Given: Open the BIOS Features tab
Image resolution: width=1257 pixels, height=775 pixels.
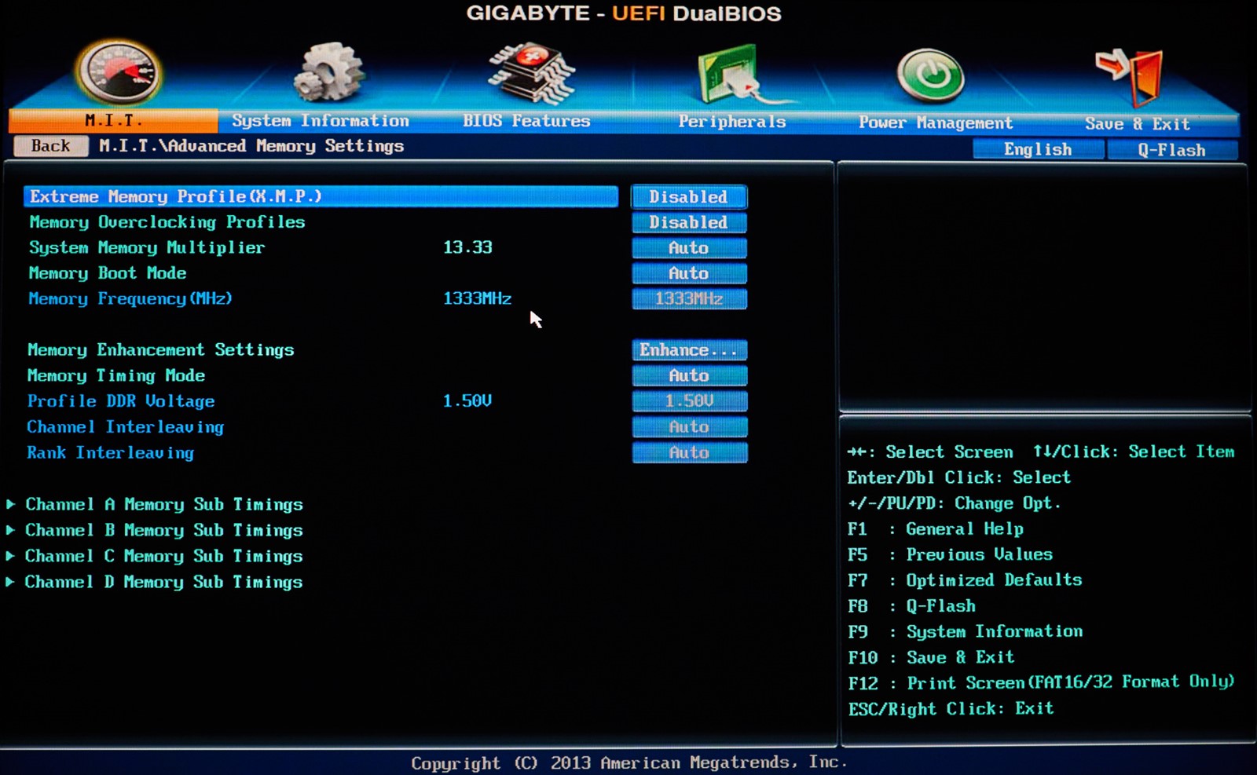Looking at the screenshot, I should pos(526,121).
